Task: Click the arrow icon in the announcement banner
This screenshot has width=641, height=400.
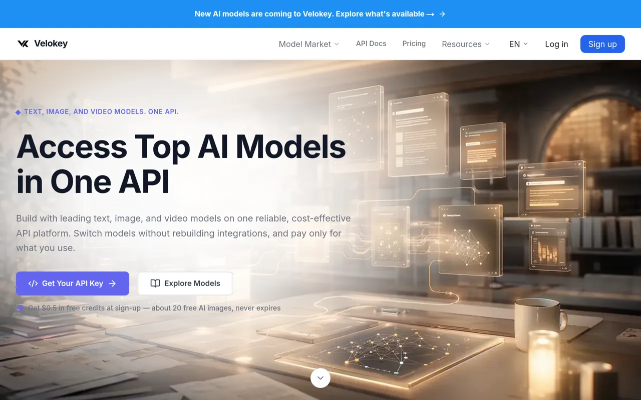Action: 442,14
